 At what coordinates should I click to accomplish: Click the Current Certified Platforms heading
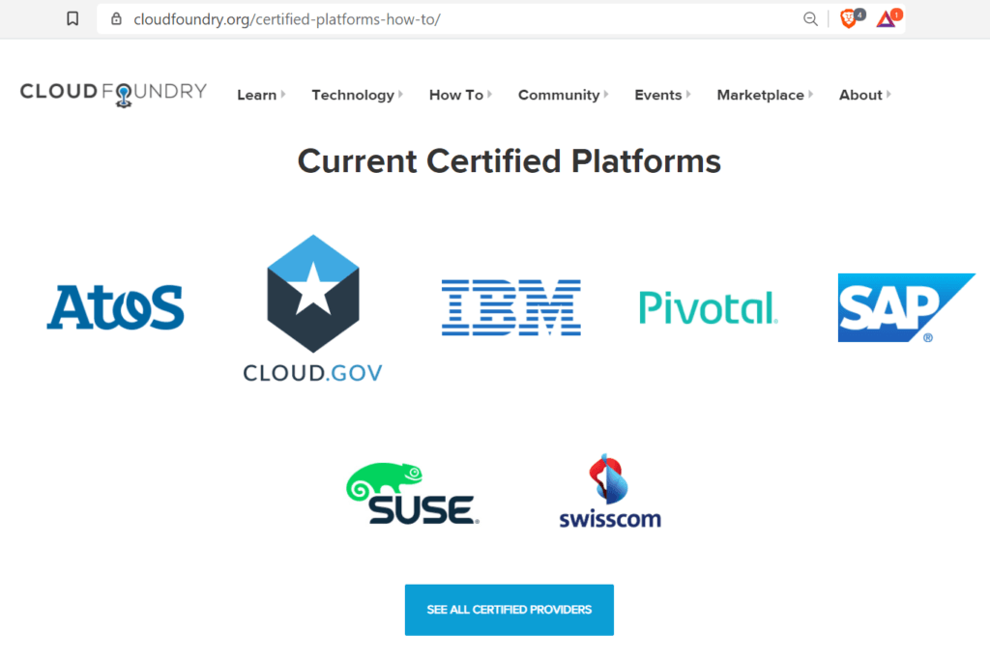(509, 161)
